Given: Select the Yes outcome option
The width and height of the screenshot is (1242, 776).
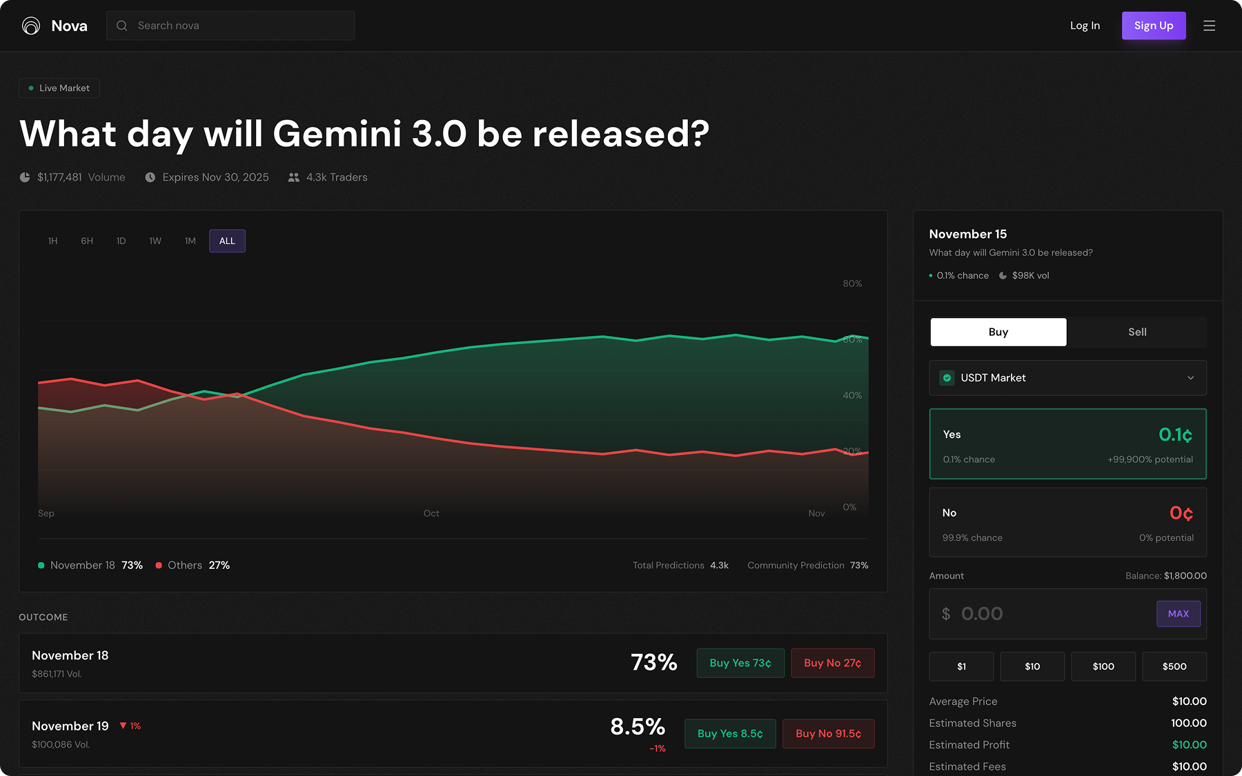Looking at the screenshot, I should [x=1067, y=444].
